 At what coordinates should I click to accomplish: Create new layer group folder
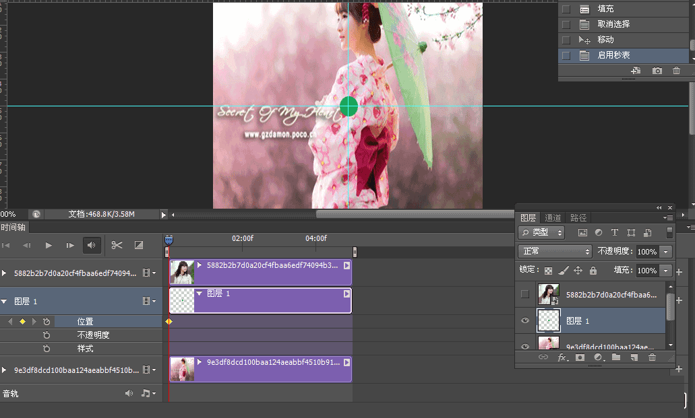click(616, 357)
